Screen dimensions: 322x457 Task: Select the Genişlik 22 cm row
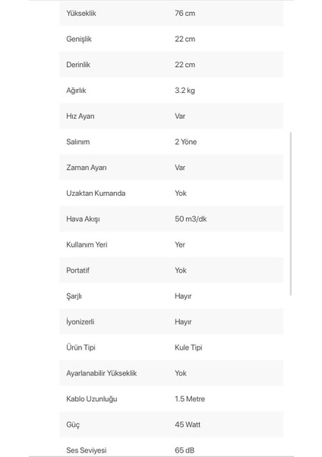click(171, 39)
